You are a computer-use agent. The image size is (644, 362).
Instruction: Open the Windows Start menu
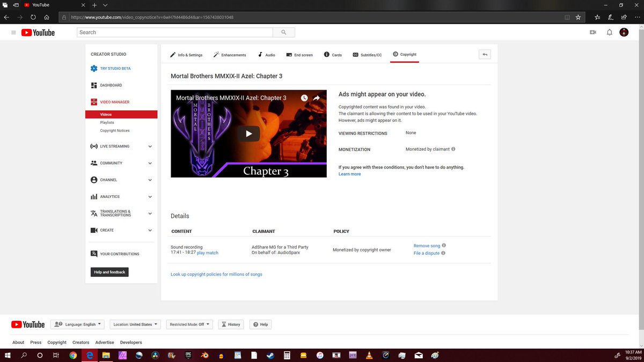point(8,355)
